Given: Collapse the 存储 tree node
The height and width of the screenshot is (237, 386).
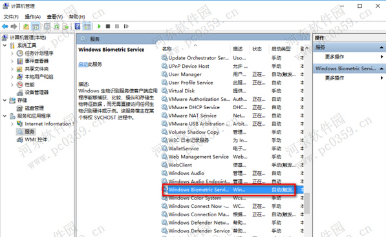Looking at the screenshot, I should [x=5, y=100].
